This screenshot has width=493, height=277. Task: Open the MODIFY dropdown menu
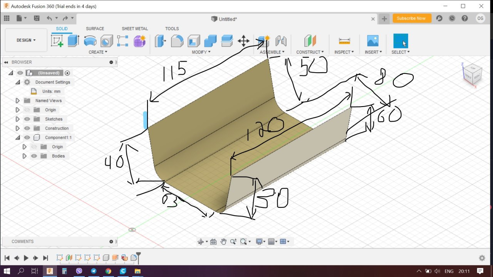pyautogui.click(x=201, y=52)
